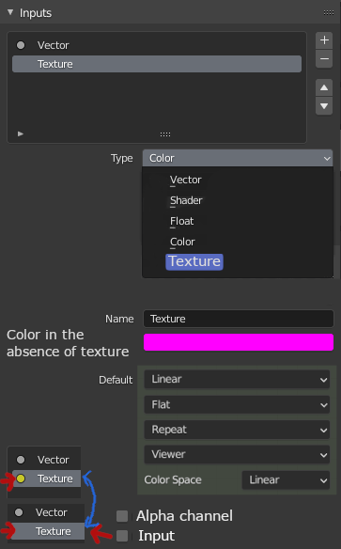341x549 pixels.
Task: Click the 'Color in the absence of texture' label
Action: click(68, 343)
